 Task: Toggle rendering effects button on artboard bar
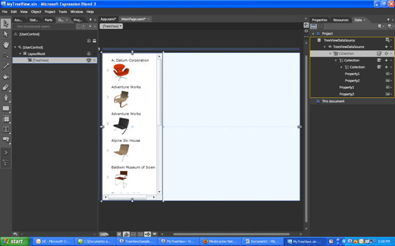click(126, 234)
